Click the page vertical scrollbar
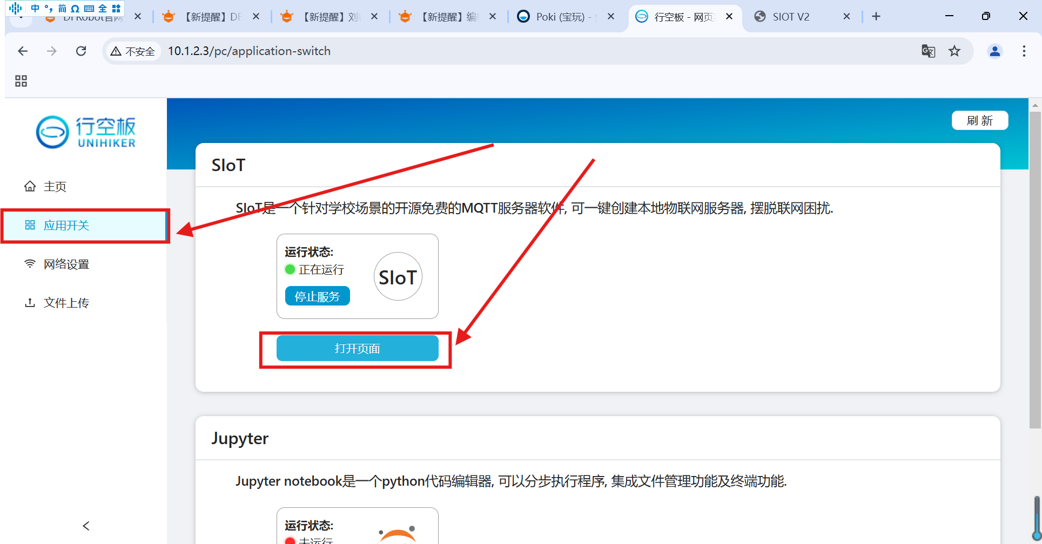 tap(1035, 270)
